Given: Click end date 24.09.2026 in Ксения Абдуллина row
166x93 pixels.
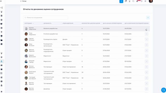Looking at the screenshot, I should [128, 28].
